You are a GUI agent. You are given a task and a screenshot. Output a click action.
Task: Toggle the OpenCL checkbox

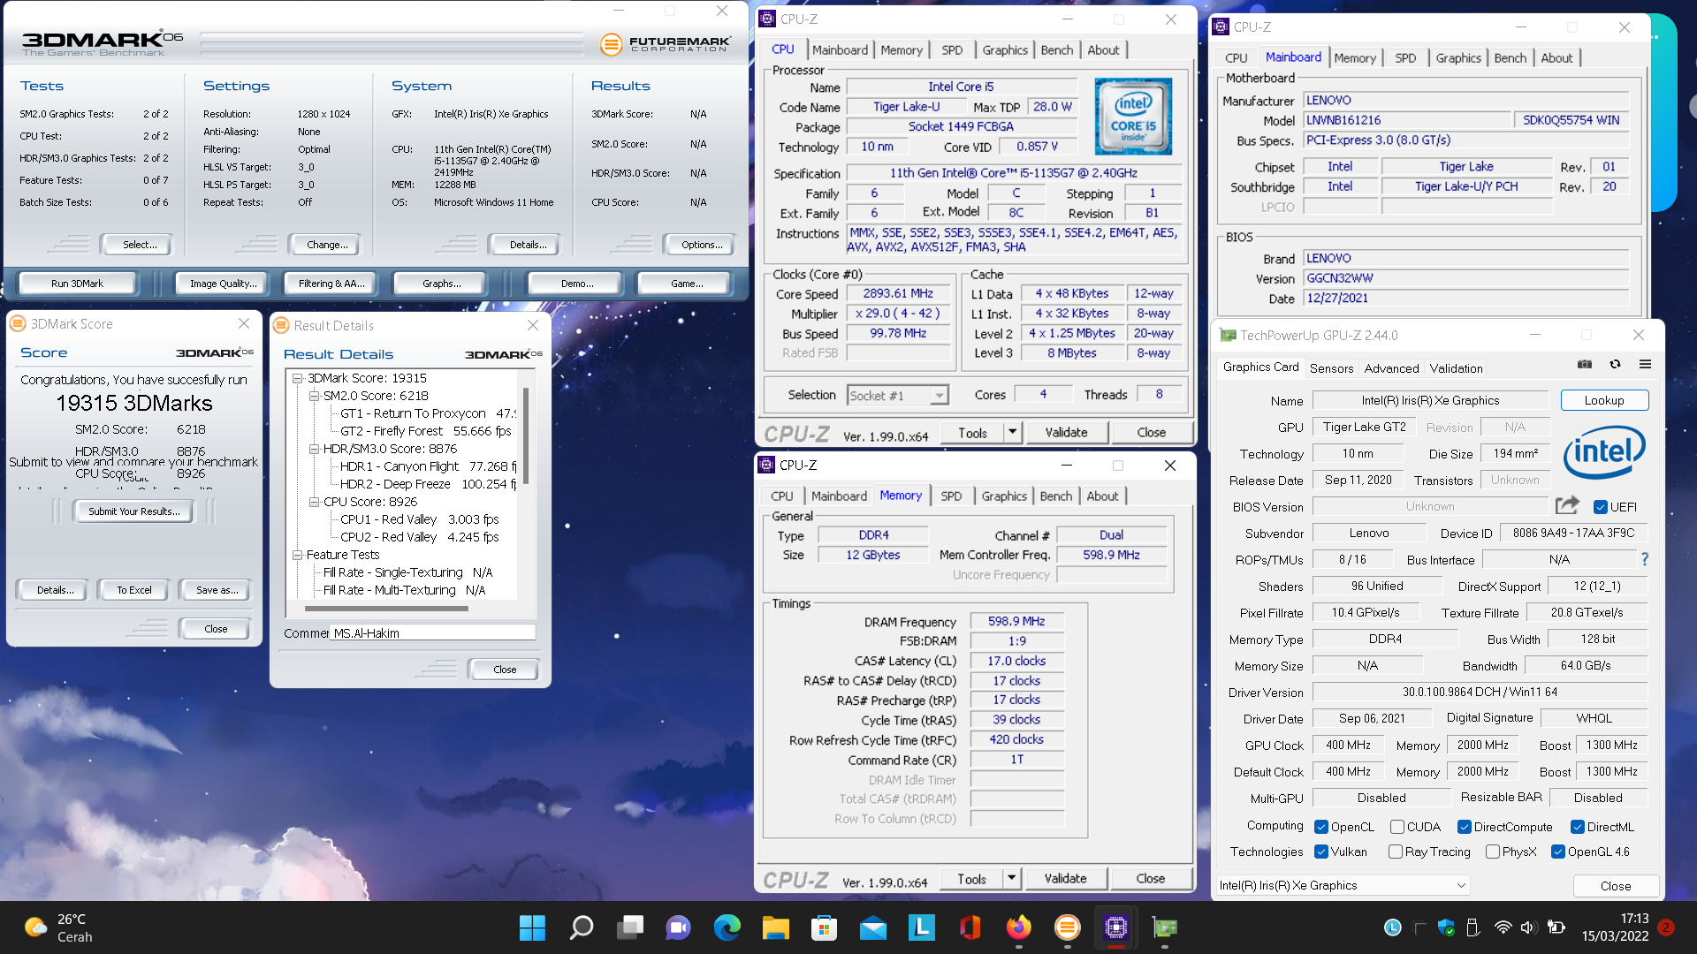1321,827
